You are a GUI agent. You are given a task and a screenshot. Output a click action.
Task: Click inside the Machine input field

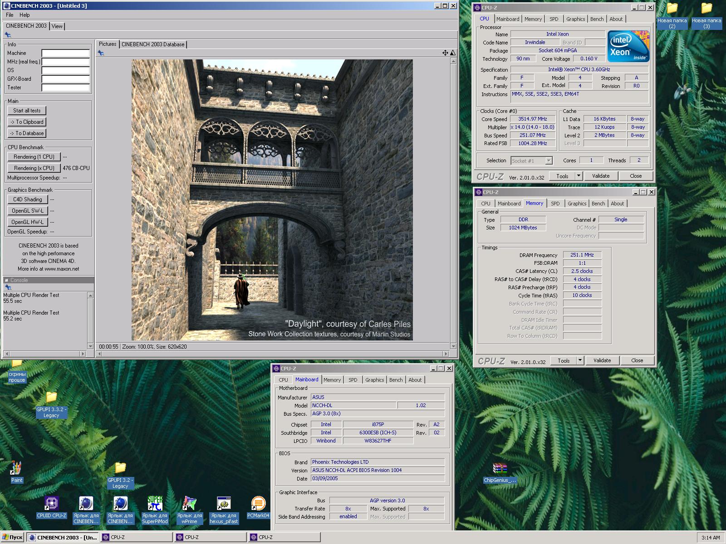(x=66, y=53)
